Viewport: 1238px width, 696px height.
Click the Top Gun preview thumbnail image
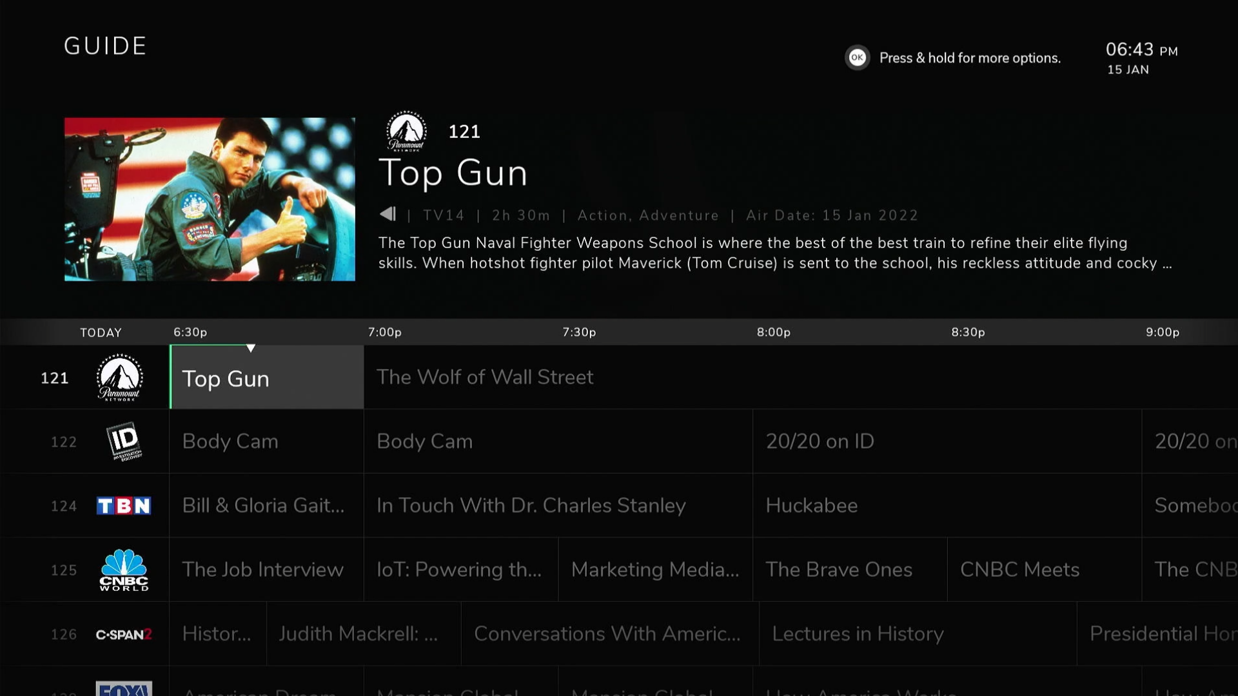(210, 199)
